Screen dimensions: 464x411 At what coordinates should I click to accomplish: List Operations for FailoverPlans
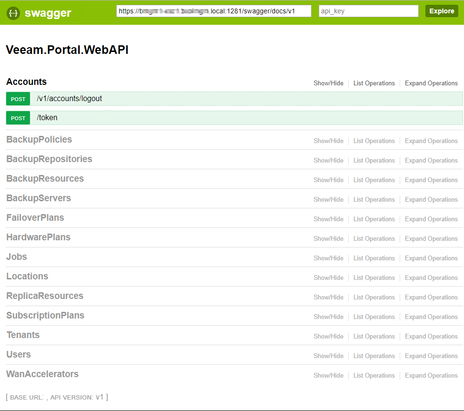pyautogui.click(x=374, y=219)
